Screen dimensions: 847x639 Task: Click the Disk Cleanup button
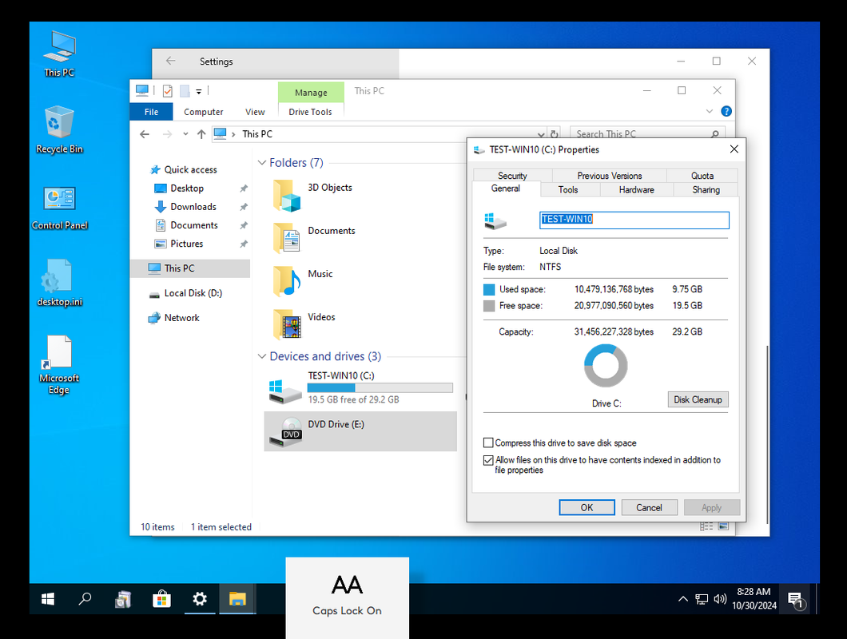(698, 399)
